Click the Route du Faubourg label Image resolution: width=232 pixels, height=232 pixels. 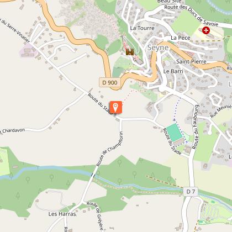[196, 127]
